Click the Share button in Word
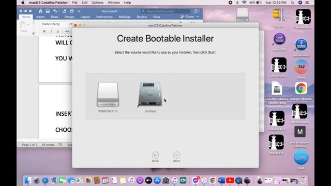Image resolution: width=331 pixels, height=186 pixels. click(x=187, y=17)
